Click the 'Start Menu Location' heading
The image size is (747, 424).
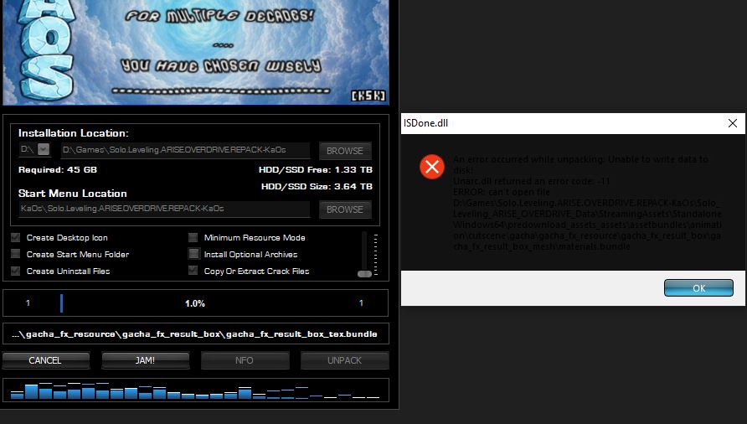click(x=72, y=194)
